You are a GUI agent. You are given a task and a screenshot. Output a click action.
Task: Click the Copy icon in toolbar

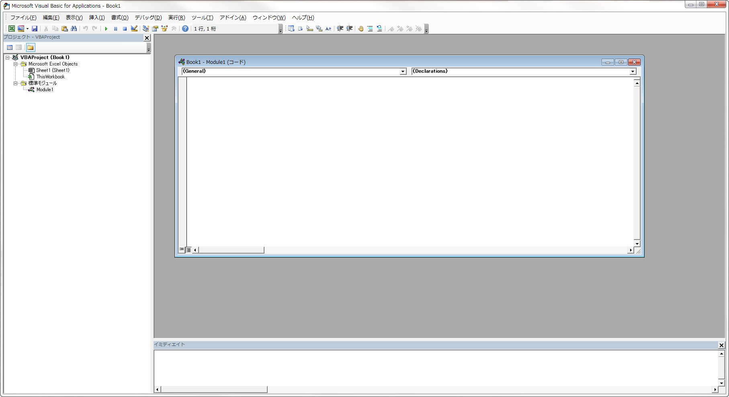[x=55, y=29]
